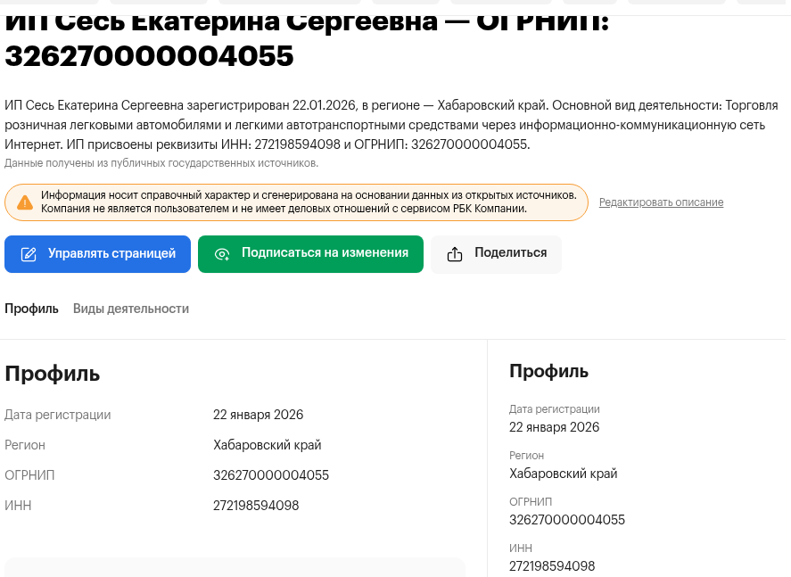The image size is (791, 577).
Task: Click the region value Хабаровский край
Action: [268, 445]
